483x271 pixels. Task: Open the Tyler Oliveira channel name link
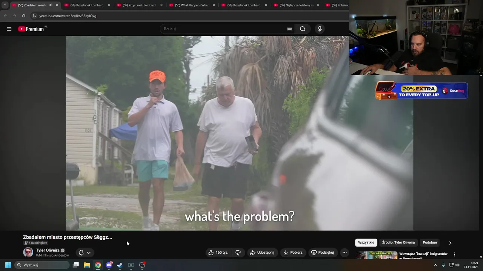point(48,250)
